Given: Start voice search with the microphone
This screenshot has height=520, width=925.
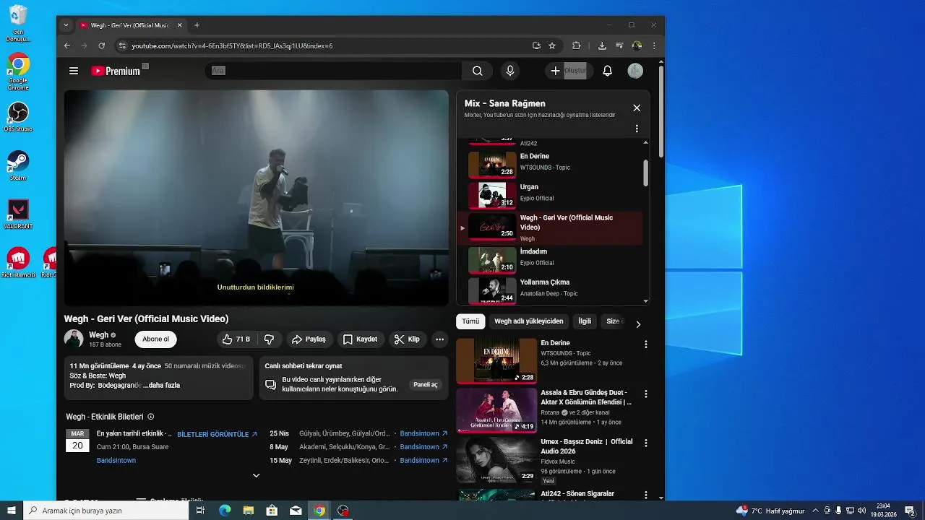Looking at the screenshot, I should click(510, 71).
